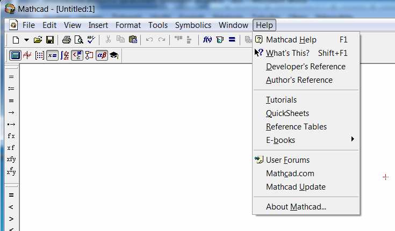Screen dimensions: 395x231
Task: Click the worksheet document icon beside File
Action: [x=13, y=25]
